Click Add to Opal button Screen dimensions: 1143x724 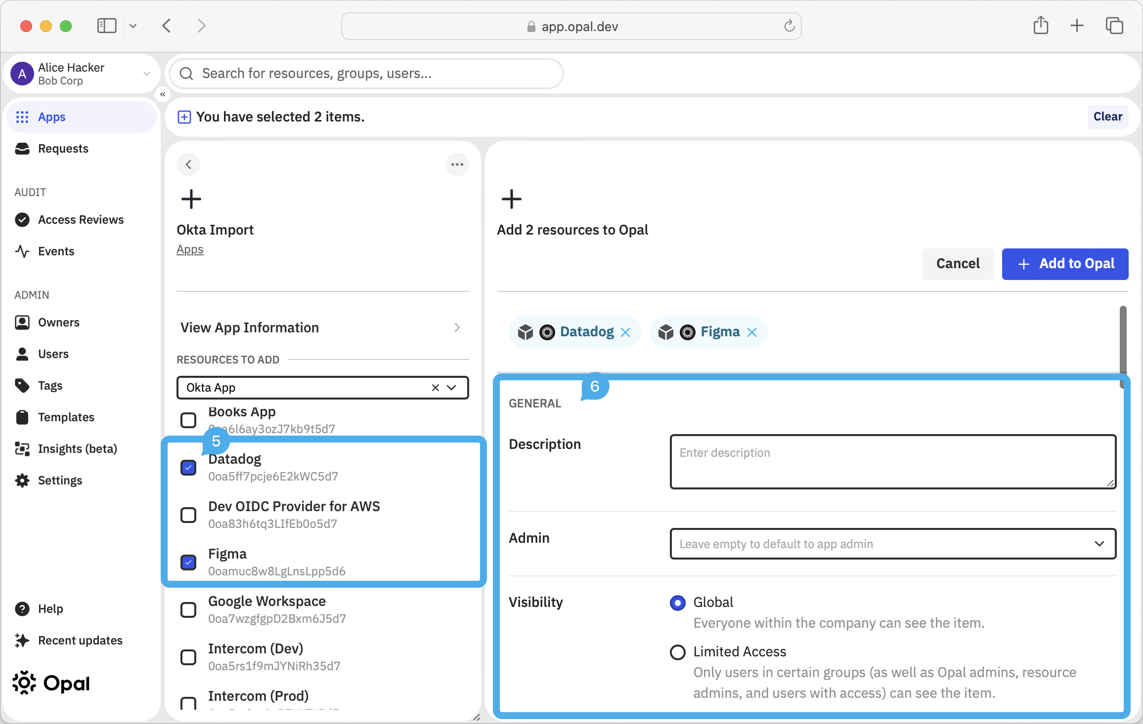[1065, 264]
